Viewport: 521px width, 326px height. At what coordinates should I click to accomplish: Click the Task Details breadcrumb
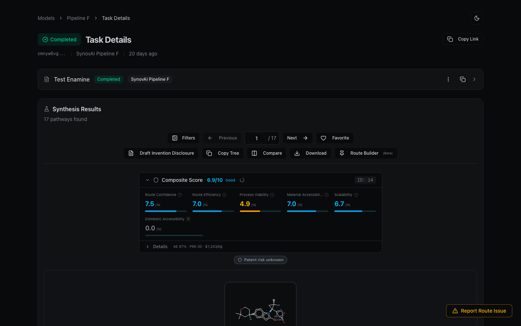pos(116,18)
